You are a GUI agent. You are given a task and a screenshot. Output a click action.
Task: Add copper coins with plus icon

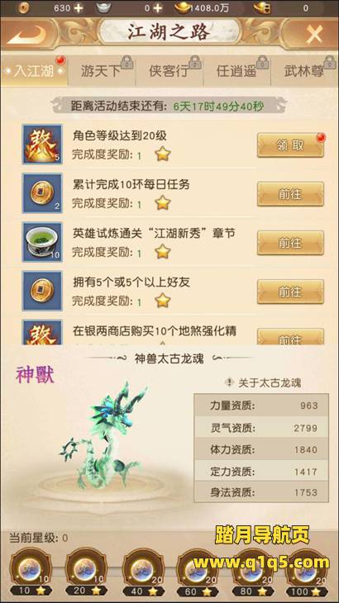point(79,7)
